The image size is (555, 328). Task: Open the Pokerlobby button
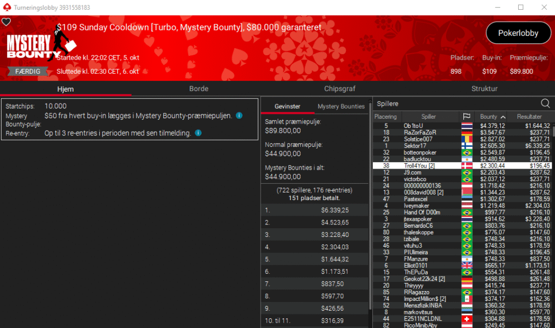pyautogui.click(x=518, y=33)
